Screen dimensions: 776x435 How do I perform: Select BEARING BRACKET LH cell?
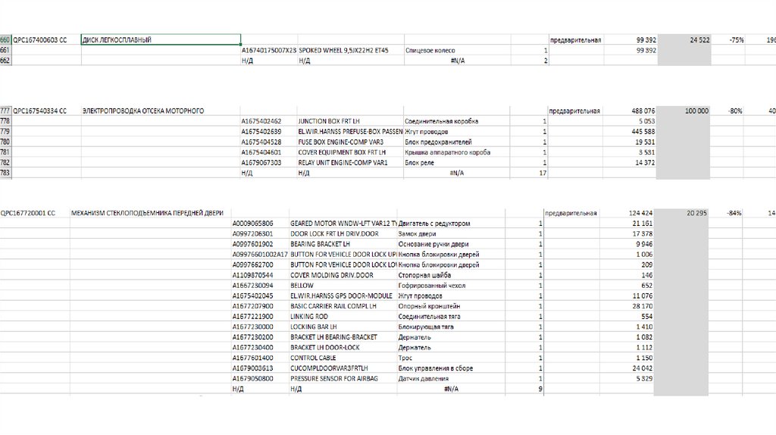343,244
